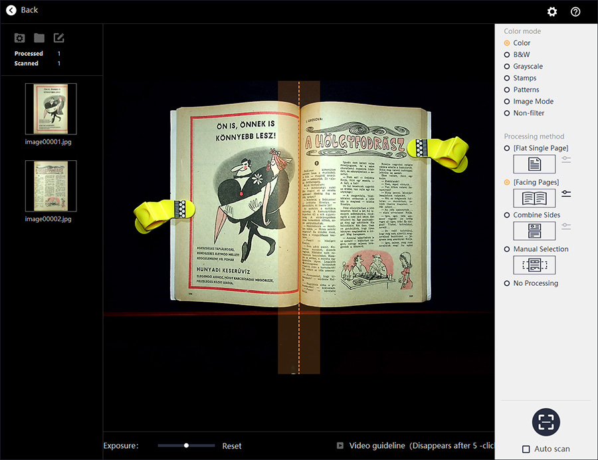Screen dimensions: 598x460
Task: Click the Exposure slider handle
Action: [186, 445]
